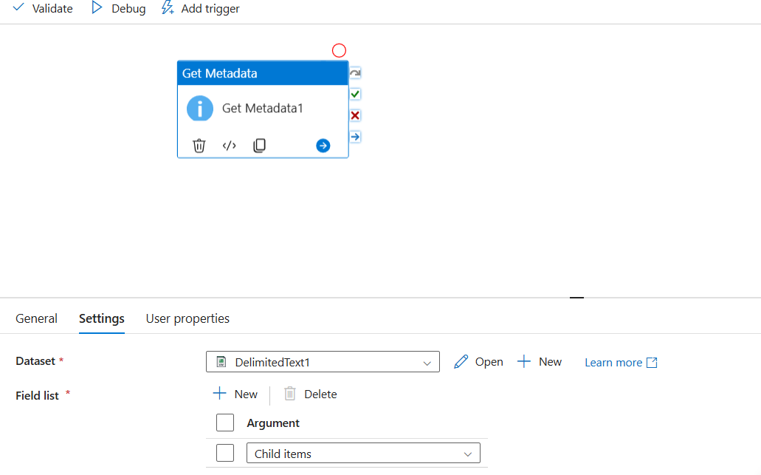The height and width of the screenshot is (475, 761).
Task: Switch to the User properties tab
Action: [187, 318]
